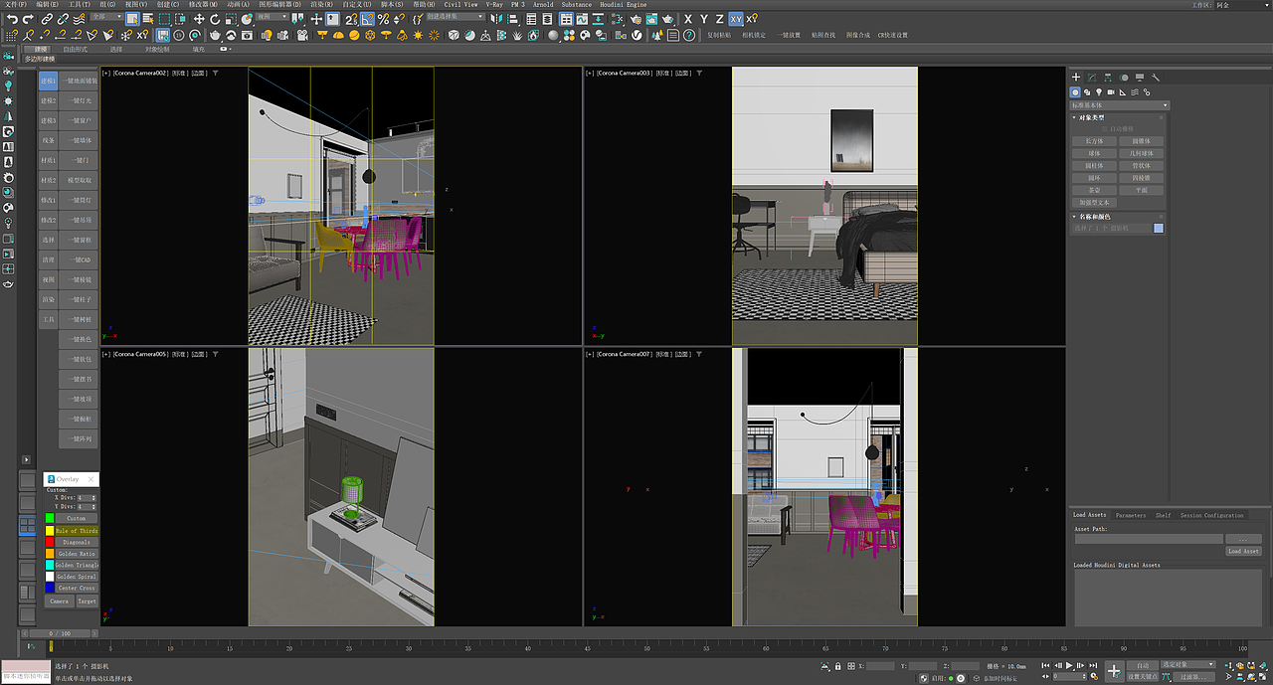Click the Redo arrow icon
The height and width of the screenshot is (685, 1273).
click(28, 18)
